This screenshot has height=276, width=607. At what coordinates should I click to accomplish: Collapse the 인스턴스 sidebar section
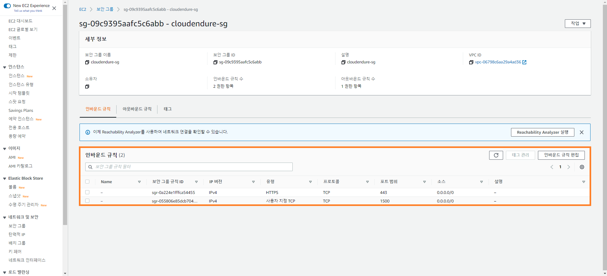[x=4, y=67]
